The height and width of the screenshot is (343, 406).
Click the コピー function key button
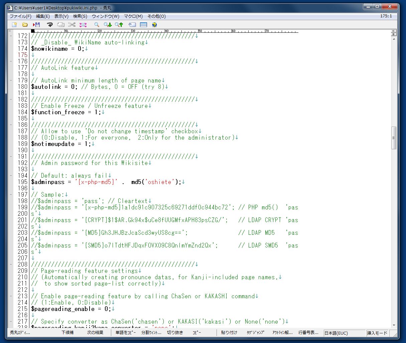(197, 333)
